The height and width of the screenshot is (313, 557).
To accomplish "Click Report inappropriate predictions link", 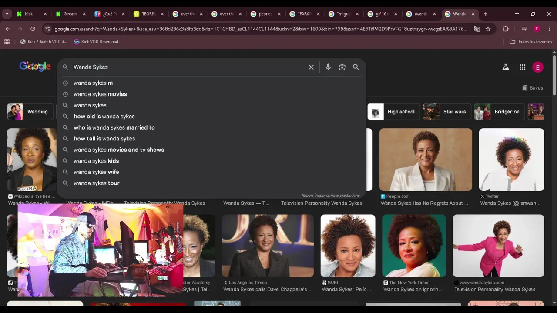I will coord(331,196).
